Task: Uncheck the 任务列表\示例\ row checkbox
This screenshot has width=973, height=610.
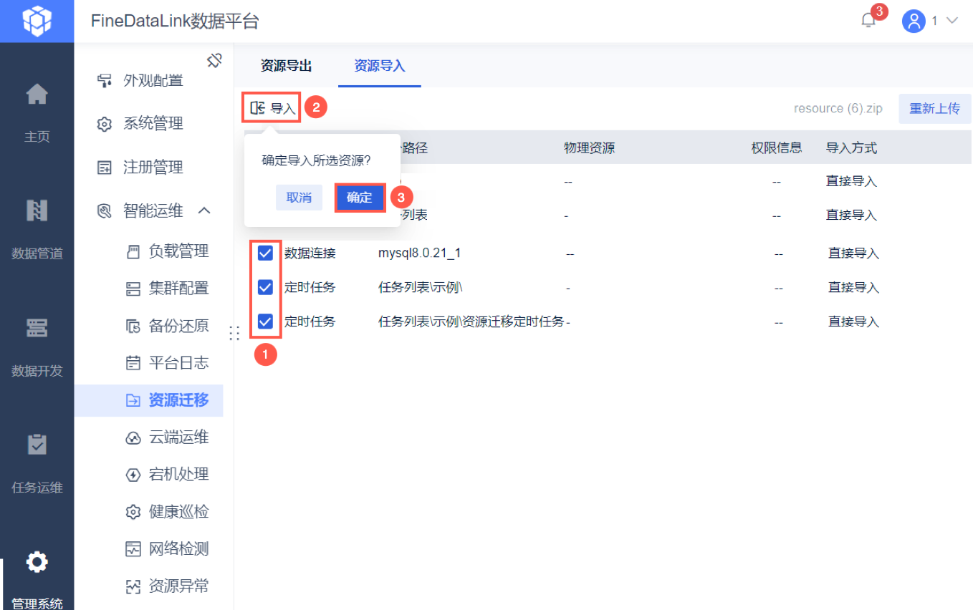Action: pyautogui.click(x=265, y=287)
